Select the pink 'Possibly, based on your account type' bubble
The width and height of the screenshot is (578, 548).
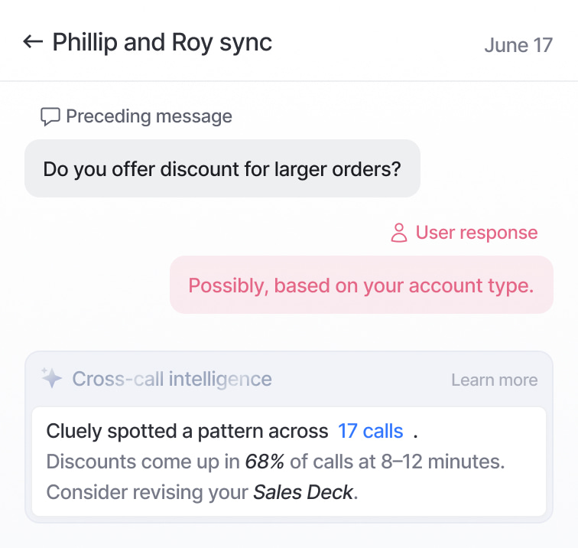tap(361, 285)
